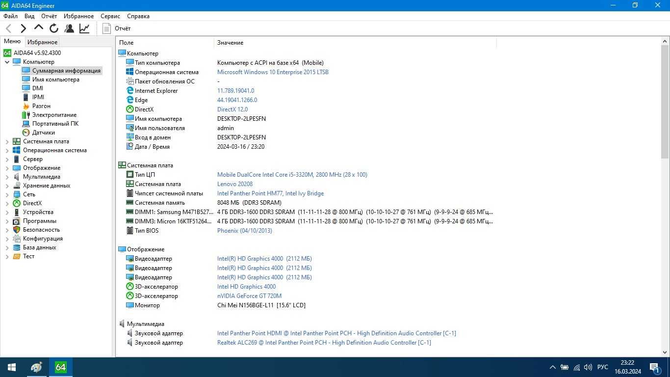Open Intel Panther Point HM77 chipset link
The image size is (670, 377).
(270, 193)
